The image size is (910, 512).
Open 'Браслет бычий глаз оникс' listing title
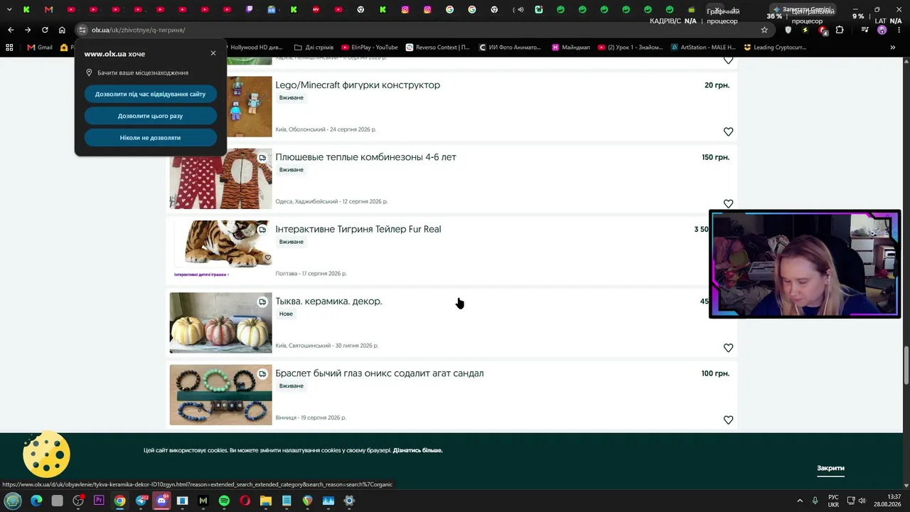(x=379, y=373)
